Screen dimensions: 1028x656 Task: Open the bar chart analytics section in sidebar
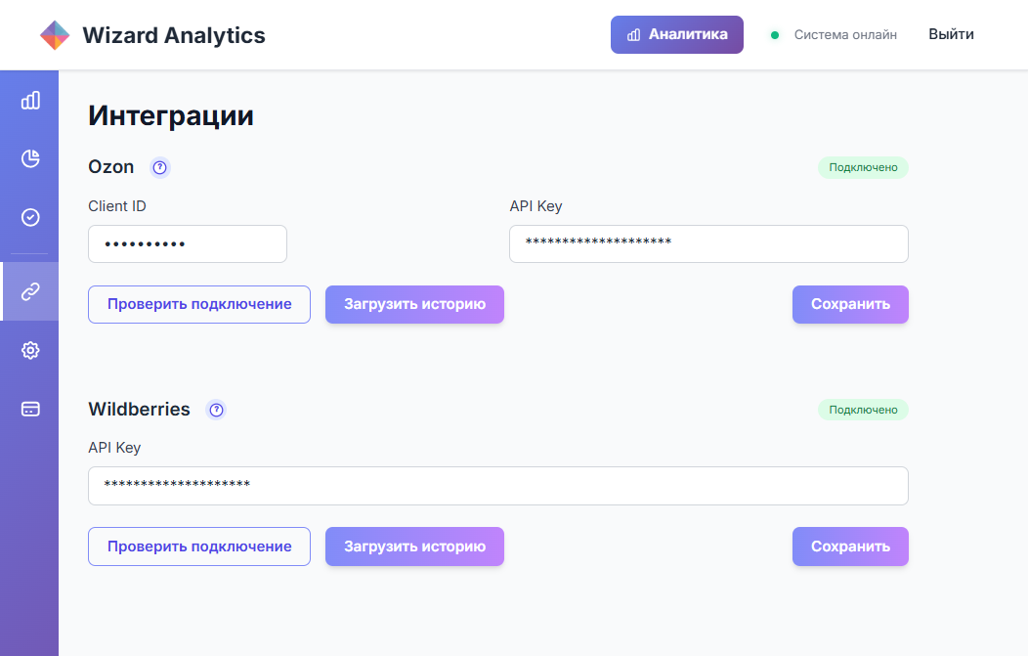point(29,100)
